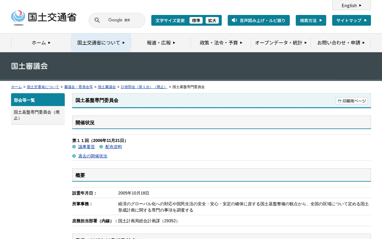Select 国土基盤専門委員会（廃止） in the sidebar
The width and height of the screenshot is (382, 239).
(38, 115)
